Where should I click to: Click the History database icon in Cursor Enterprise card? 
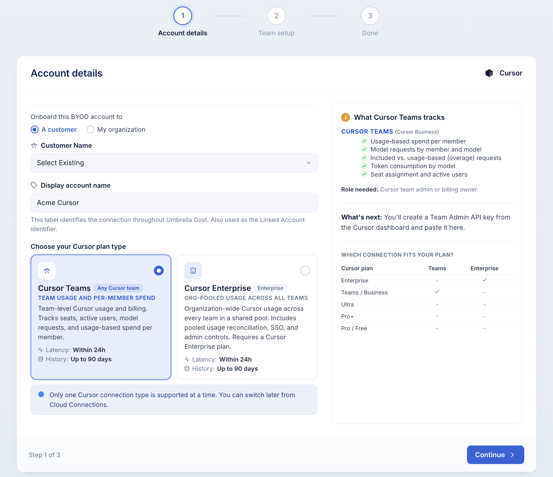coord(187,369)
